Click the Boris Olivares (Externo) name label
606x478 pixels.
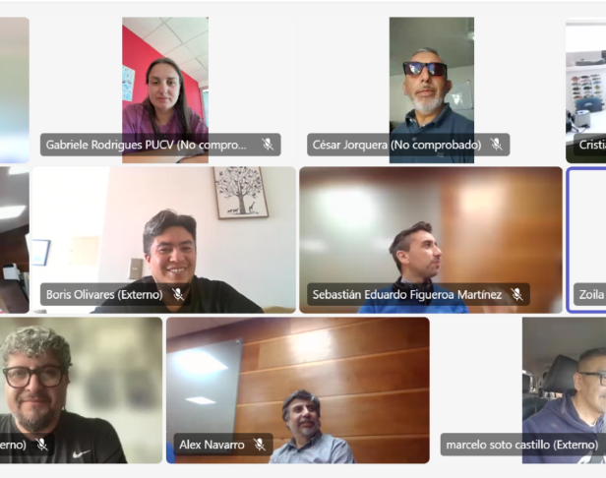coord(104,294)
